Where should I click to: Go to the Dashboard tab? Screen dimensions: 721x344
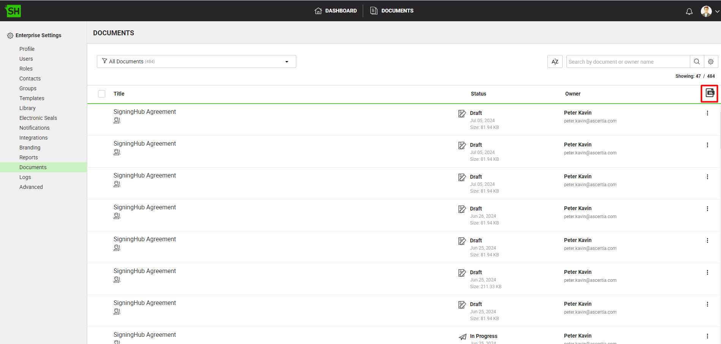click(336, 11)
